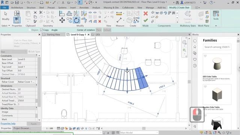Click the Save icon in quick access toolbar
Viewport: 240px width, 135px height.
coord(16,3)
